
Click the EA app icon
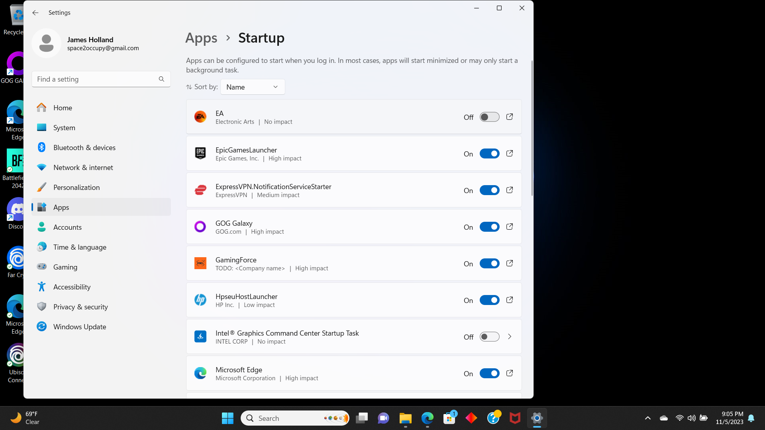200,117
